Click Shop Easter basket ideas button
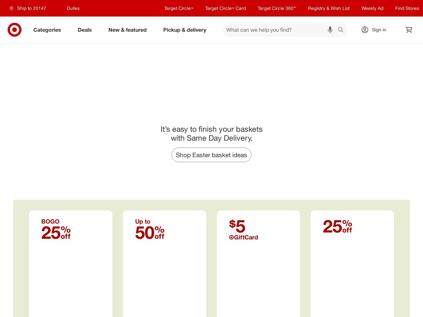This screenshot has height=317, width=423. point(211,155)
